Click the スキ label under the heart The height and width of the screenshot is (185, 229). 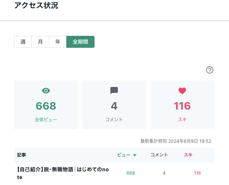pos(182,120)
